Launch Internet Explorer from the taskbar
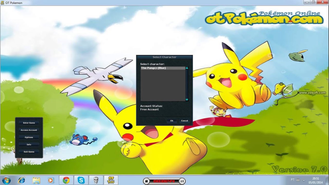The height and width of the screenshot is (185, 329). 22,180
